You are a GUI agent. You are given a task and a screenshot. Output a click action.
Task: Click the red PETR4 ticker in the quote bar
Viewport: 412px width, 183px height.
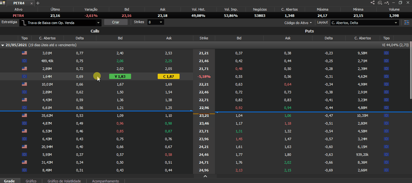click(x=18, y=16)
